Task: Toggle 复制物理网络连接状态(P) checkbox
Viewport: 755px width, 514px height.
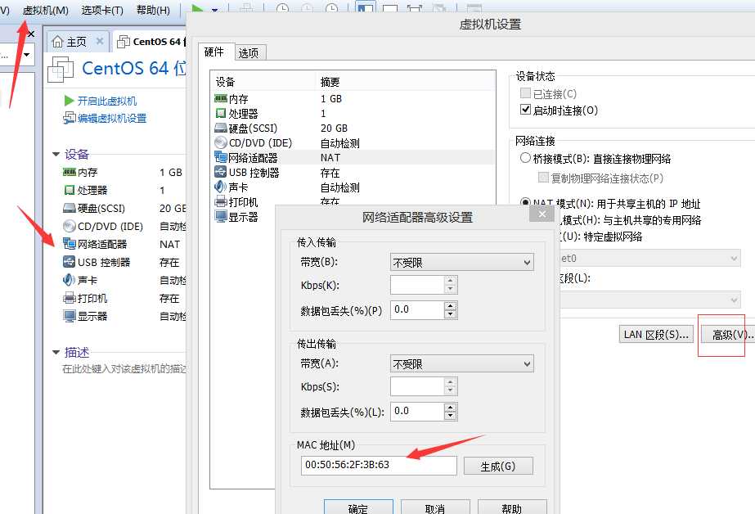Action: [x=543, y=178]
